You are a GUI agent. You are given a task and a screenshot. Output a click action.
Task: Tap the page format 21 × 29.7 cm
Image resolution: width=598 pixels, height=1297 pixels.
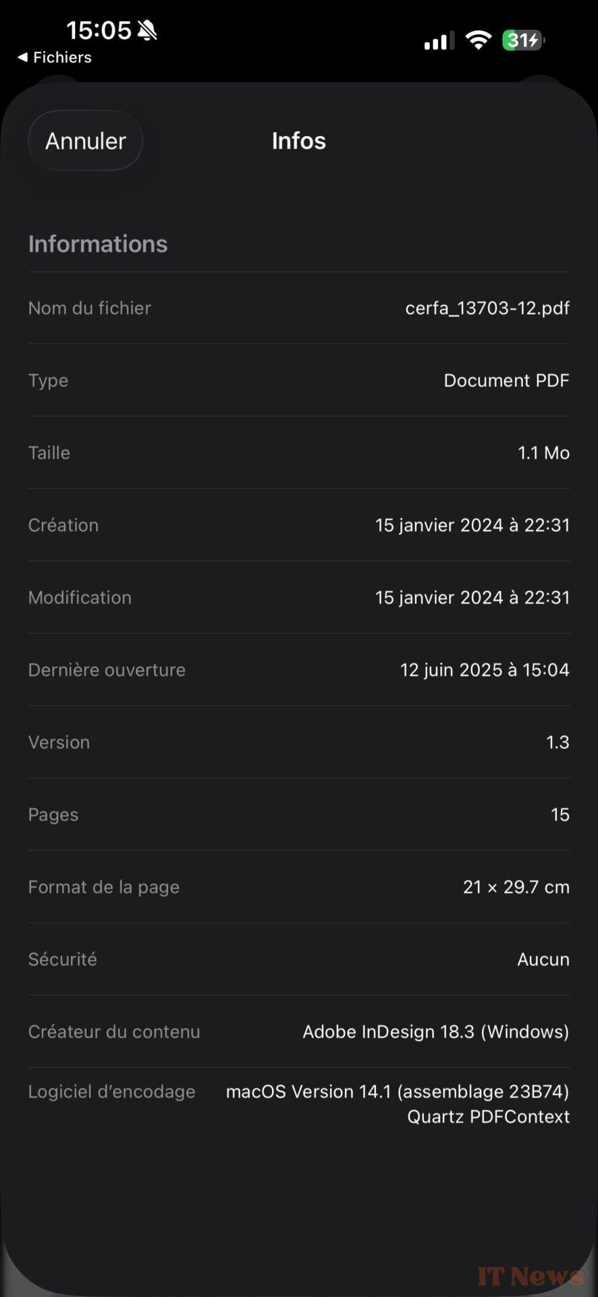tap(516, 886)
